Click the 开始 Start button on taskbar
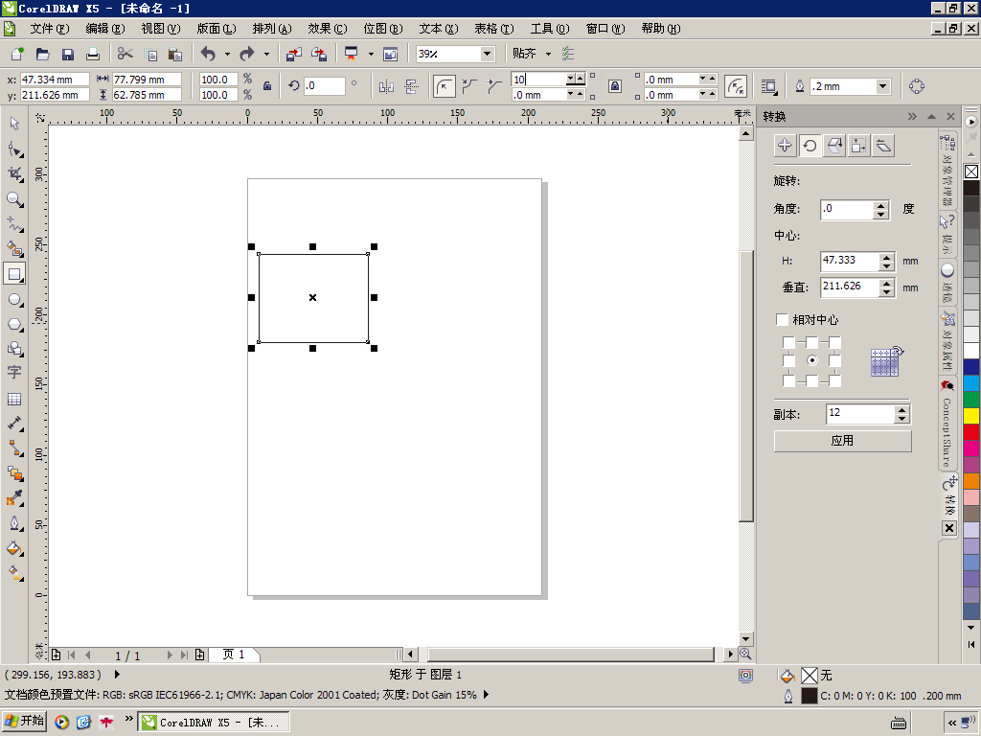Screen dimensions: 981x736 pyautogui.click(x=25, y=722)
